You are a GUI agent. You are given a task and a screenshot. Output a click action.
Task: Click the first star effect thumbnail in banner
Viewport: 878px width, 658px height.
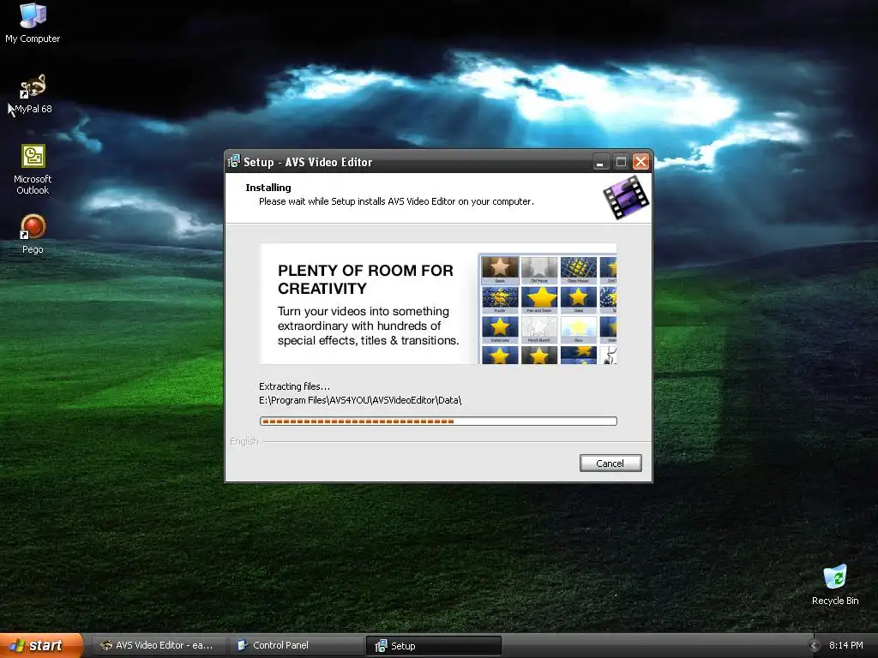coord(500,270)
